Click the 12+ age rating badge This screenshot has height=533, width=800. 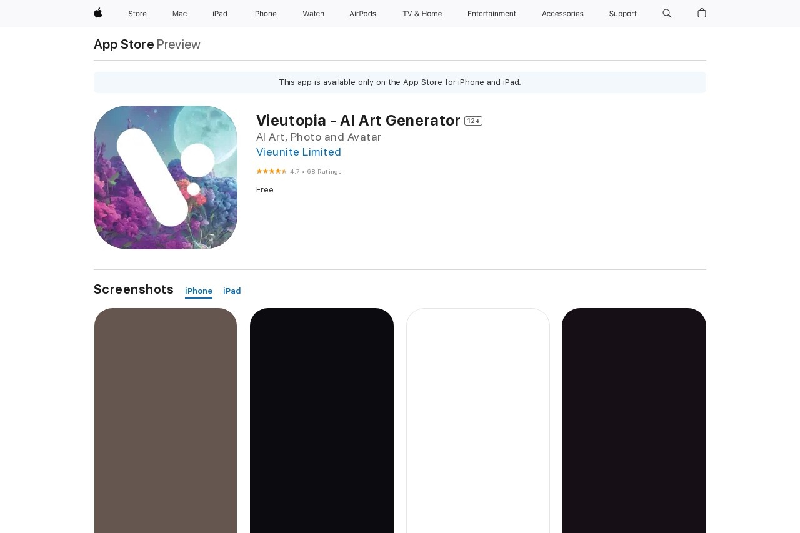[473, 121]
